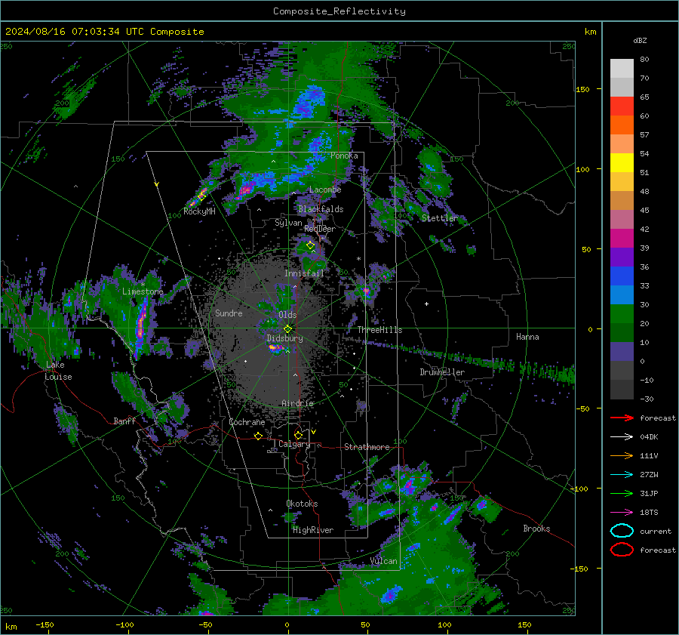Select the 42 dBZ magenta swatch
This screenshot has height=635, width=679.
[622, 238]
